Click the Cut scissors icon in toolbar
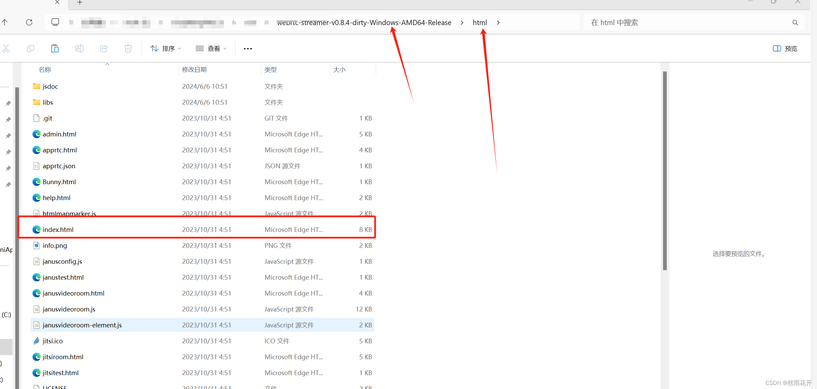The width and height of the screenshot is (817, 389). (6, 48)
